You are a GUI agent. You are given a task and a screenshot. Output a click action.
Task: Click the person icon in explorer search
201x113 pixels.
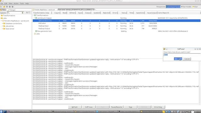(23, 13)
